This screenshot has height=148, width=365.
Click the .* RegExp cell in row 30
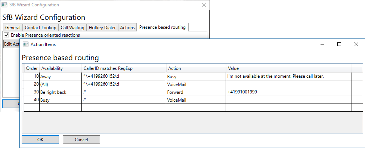(x=124, y=92)
